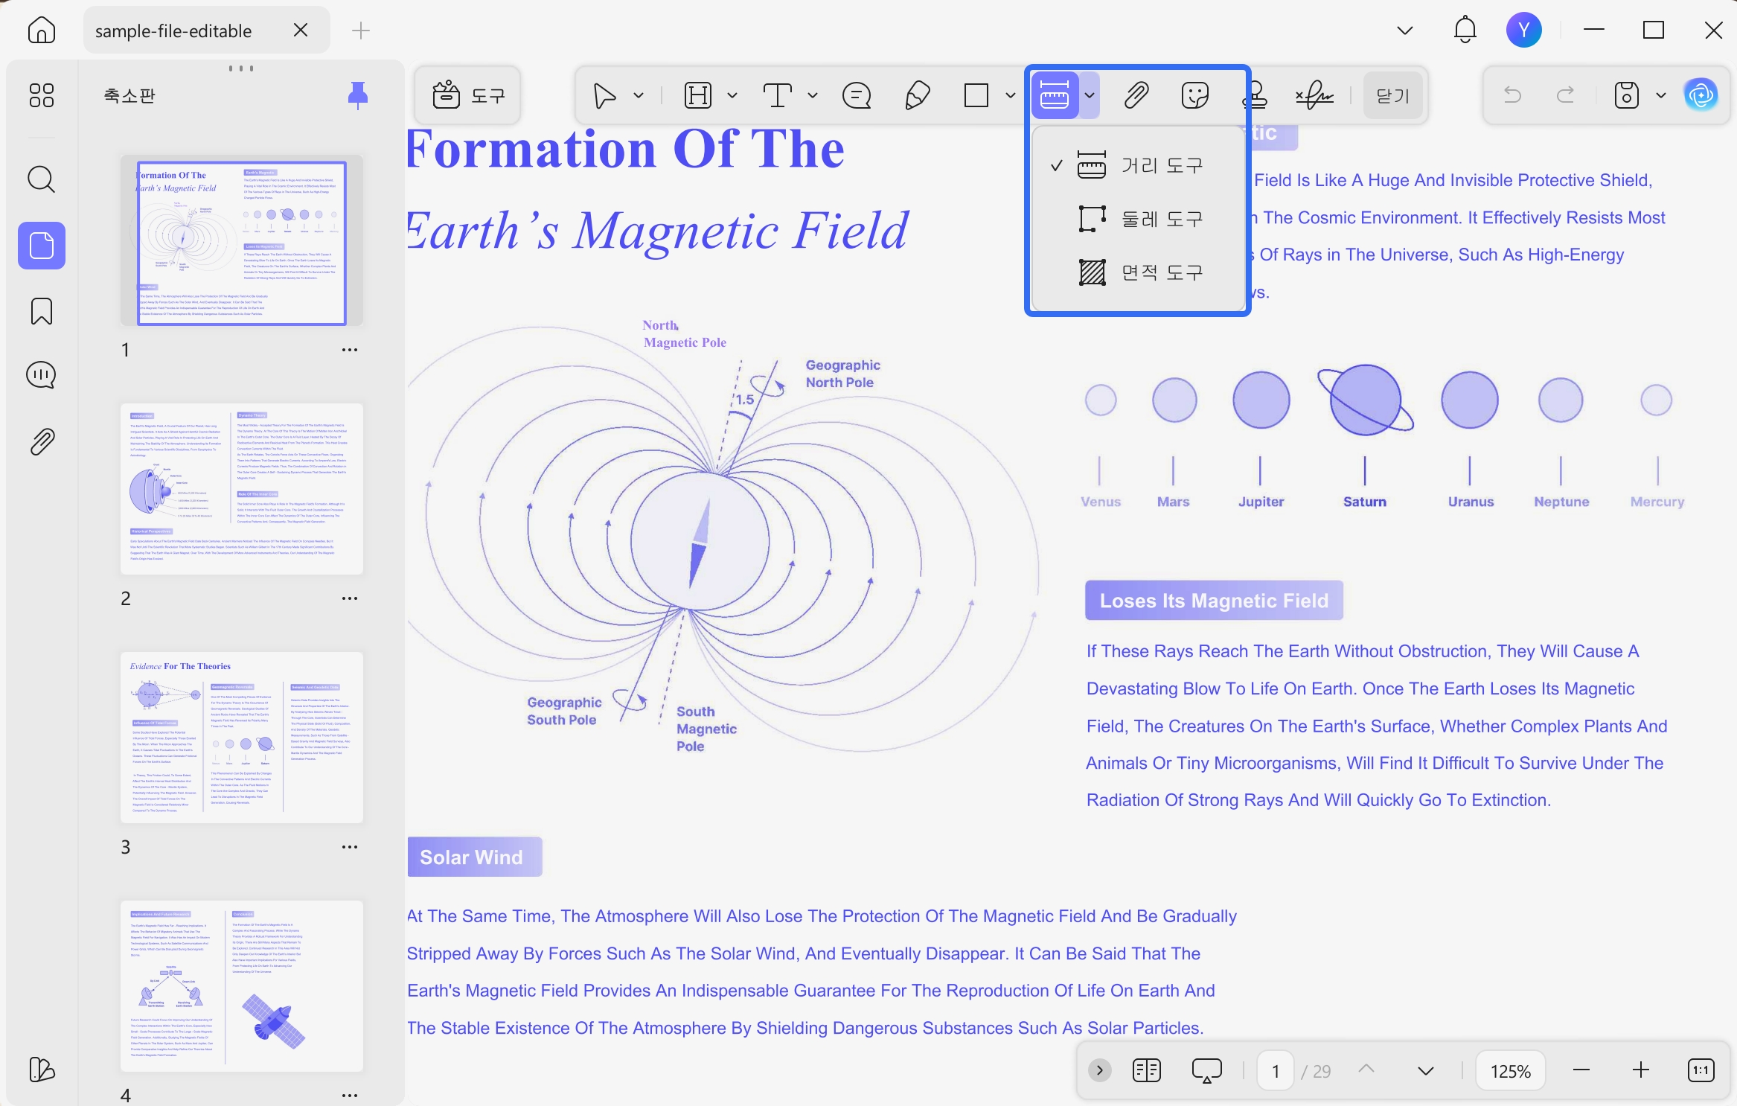Image resolution: width=1737 pixels, height=1106 pixels.
Task: Open more options for page 1
Action: [350, 349]
